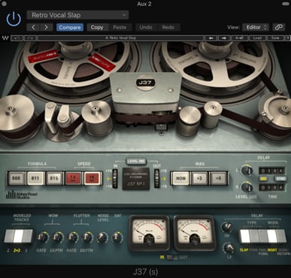Click the input level IN slider
291x278 pixels.
(x=115, y=179)
